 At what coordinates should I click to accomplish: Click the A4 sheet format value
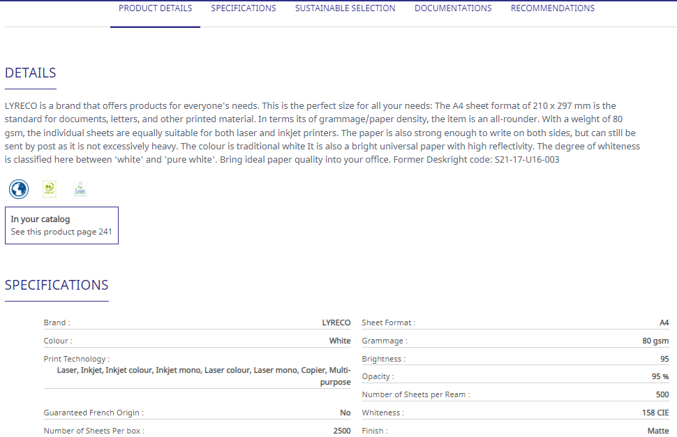pos(664,323)
